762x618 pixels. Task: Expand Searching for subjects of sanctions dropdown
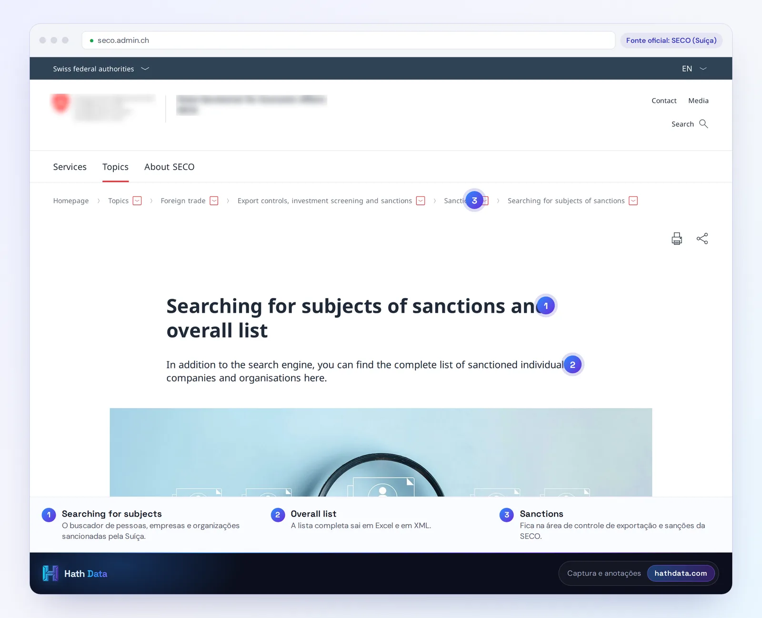[x=633, y=200]
